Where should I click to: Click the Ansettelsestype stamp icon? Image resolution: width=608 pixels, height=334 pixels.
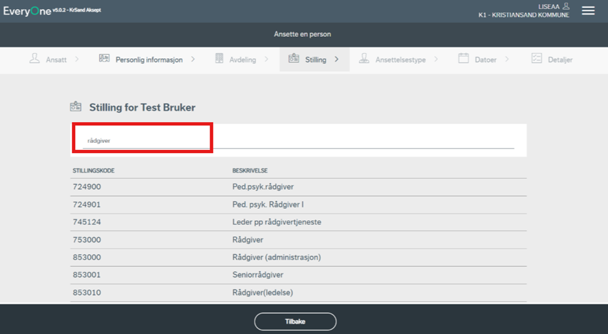point(365,59)
